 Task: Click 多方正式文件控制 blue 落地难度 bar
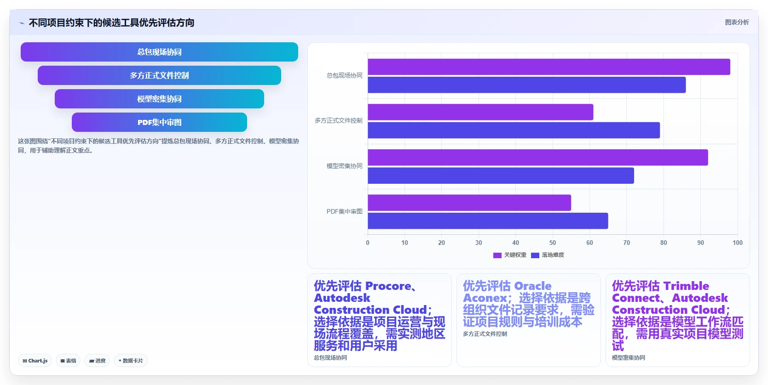514,130
